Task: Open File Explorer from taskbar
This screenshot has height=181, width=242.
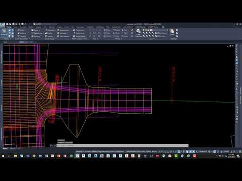Action: [16, 156]
